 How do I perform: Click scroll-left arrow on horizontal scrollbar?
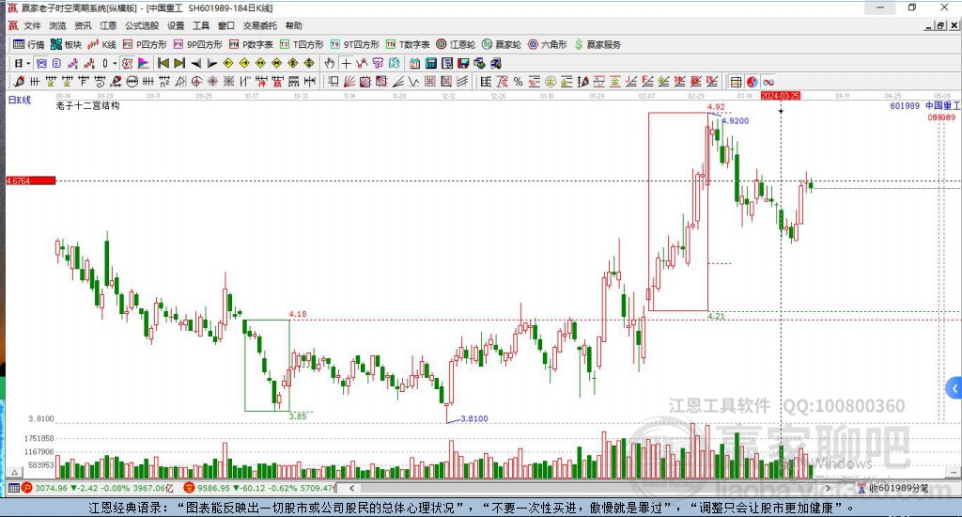(351, 488)
